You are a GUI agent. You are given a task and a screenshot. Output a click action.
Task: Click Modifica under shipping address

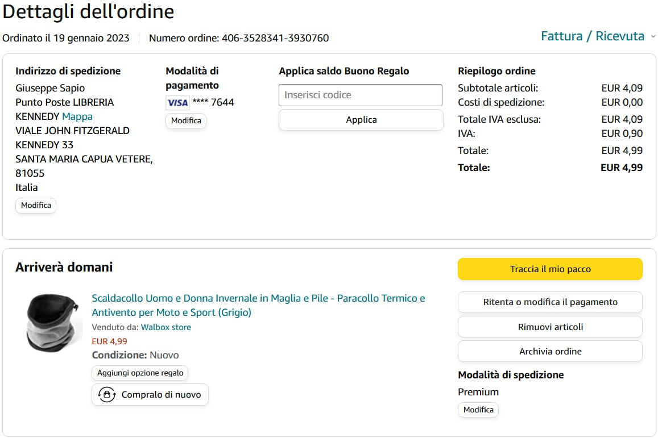pos(36,205)
